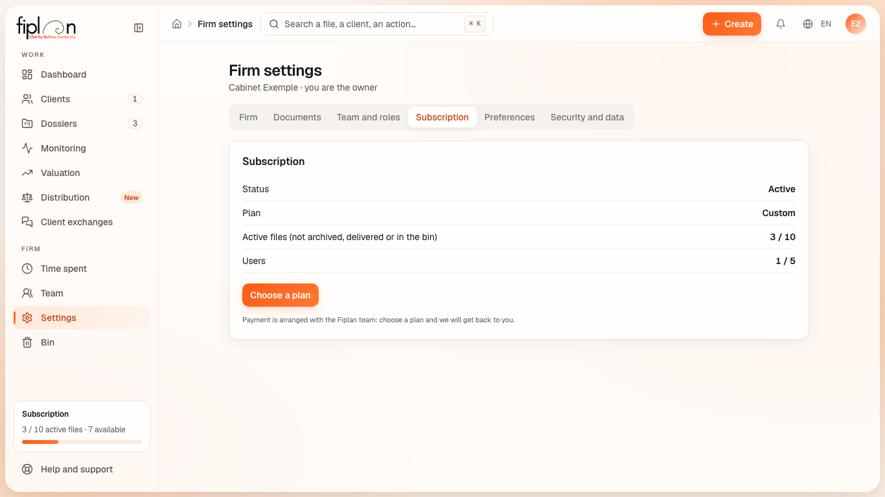885x497 pixels.
Task: Go home via breadcrumb house icon
Action: [x=177, y=24]
